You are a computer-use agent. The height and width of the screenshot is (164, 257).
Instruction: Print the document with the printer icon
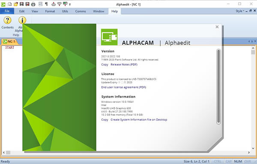pyautogui.click(x=33, y=4)
